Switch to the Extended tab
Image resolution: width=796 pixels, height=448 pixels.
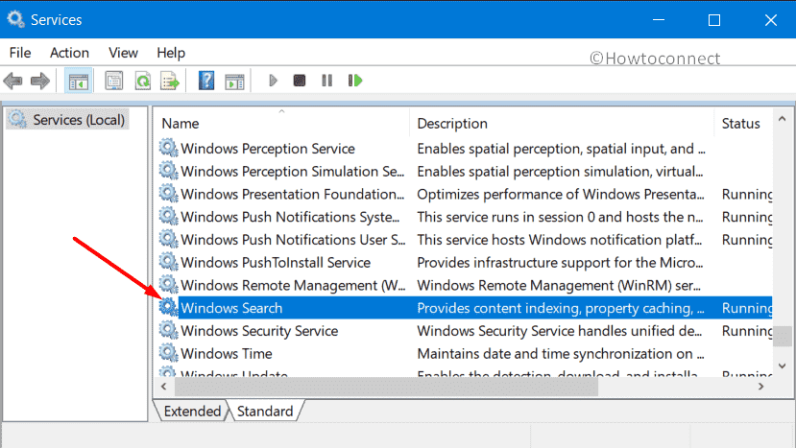pyautogui.click(x=192, y=411)
